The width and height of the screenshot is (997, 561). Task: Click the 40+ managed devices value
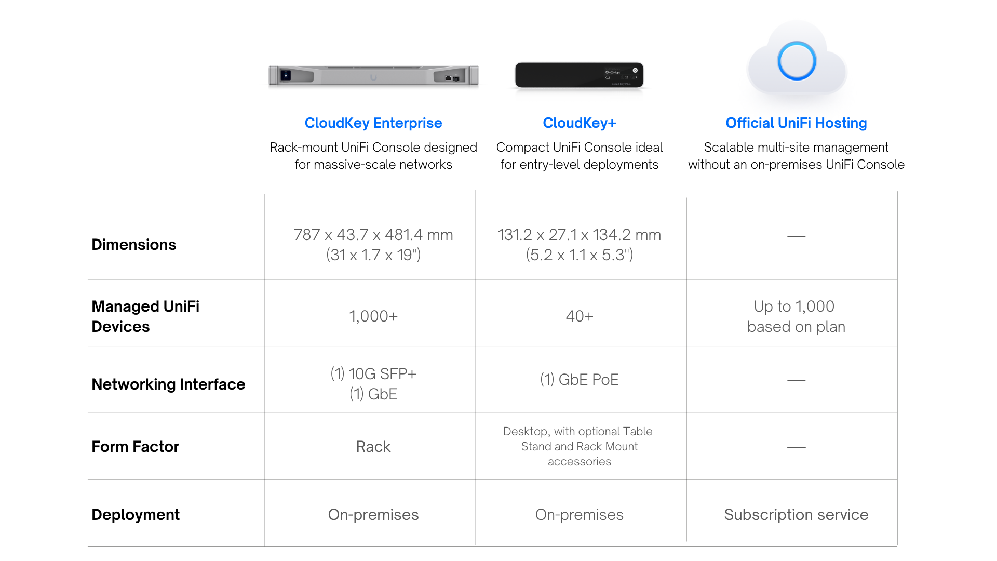[580, 316]
